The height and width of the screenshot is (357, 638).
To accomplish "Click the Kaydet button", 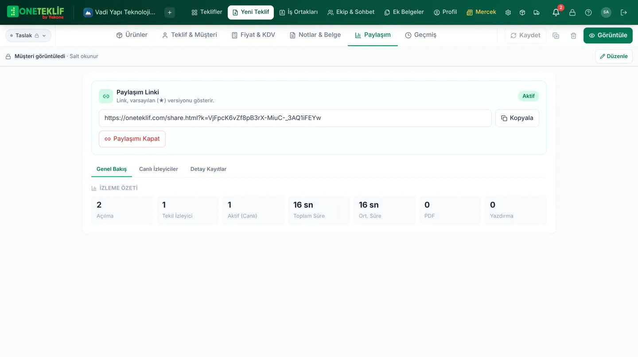I will (x=525, y=35).
